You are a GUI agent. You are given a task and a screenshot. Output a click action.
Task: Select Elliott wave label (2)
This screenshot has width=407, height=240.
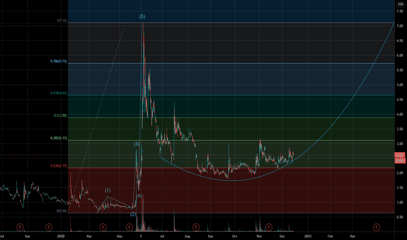click(x=133, y=214)
